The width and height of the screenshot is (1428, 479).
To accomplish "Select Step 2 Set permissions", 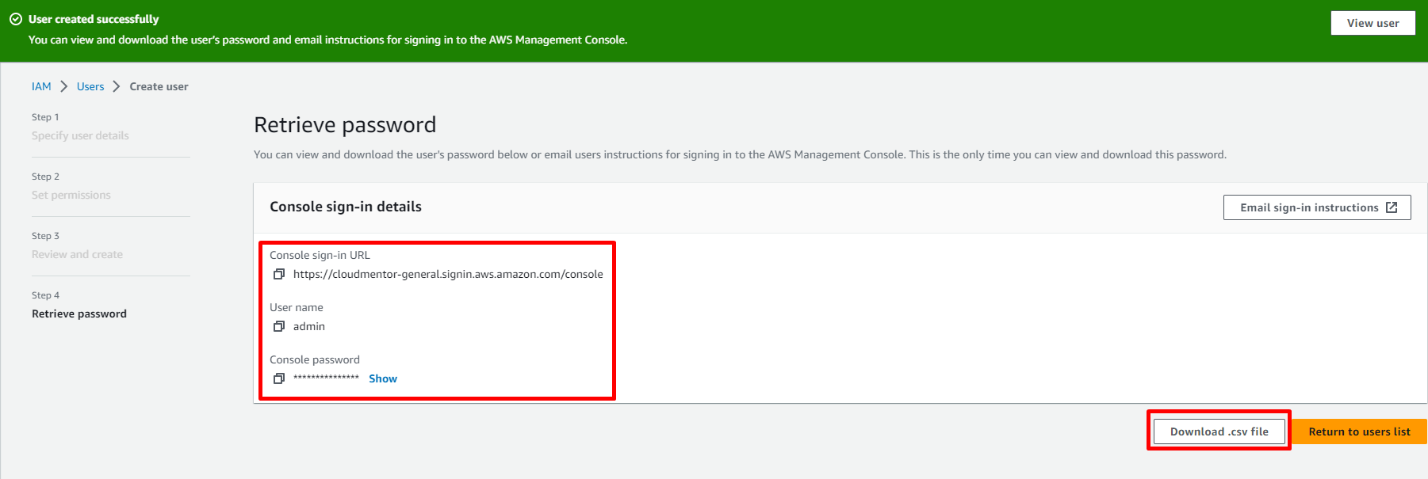I will [x=71, y=195].
